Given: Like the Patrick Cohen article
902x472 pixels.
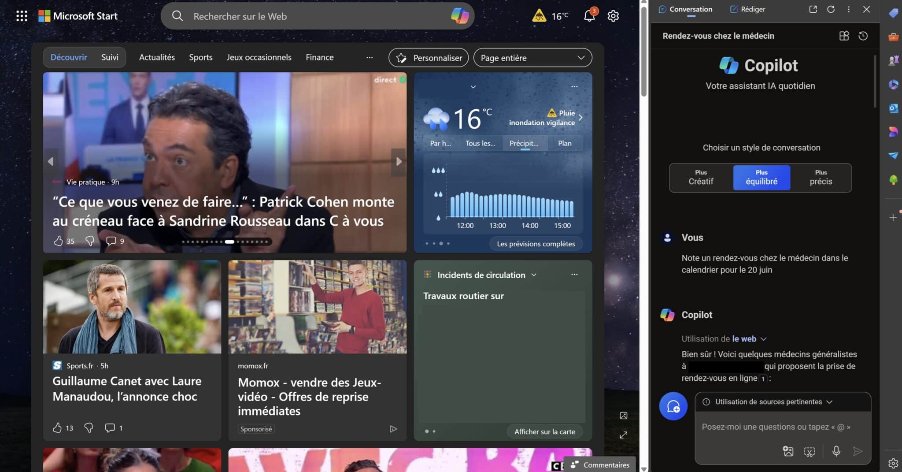Looking at the screenshot, I should [58, 241].
